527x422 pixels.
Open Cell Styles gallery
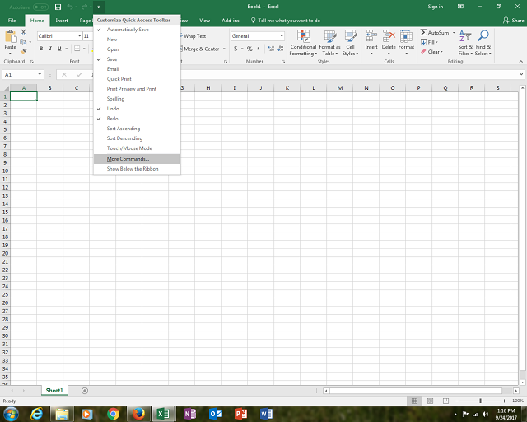point(350,43)
